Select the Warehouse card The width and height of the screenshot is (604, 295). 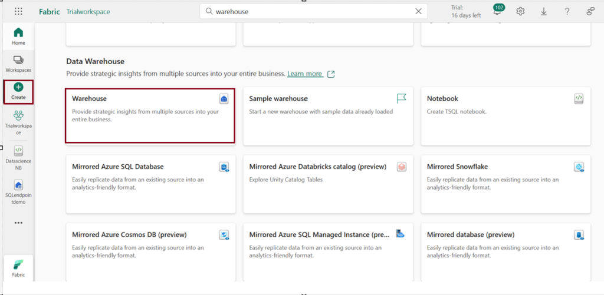pyautogui.click(x=150, y=115)
